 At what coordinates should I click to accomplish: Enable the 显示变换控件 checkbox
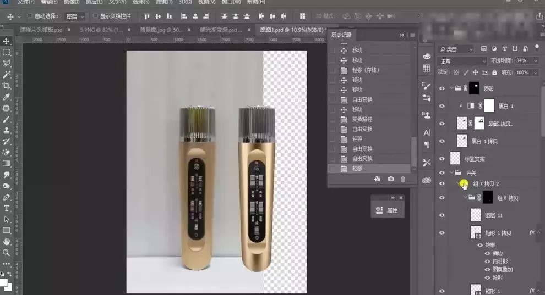coord(95,15)
